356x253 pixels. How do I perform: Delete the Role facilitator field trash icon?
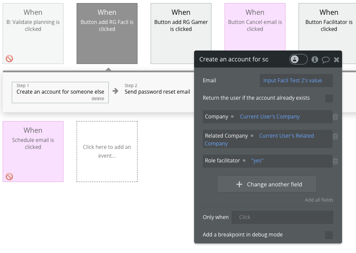click(x=336, y=161)
